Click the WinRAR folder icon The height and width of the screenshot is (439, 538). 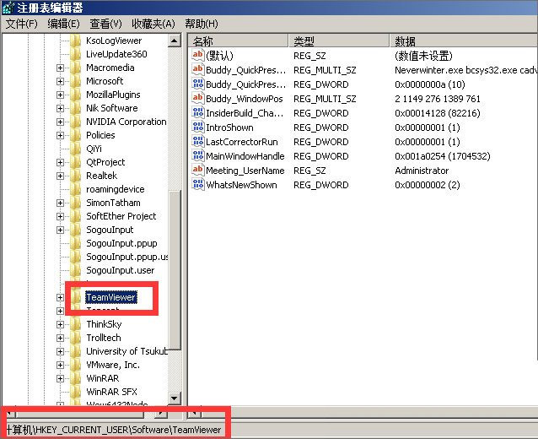pyautogui.click(x=76, y=378)
